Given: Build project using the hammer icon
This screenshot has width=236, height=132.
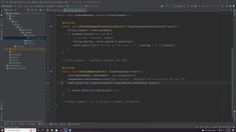Looking at the screenshot, I should [x=168, y=6].
